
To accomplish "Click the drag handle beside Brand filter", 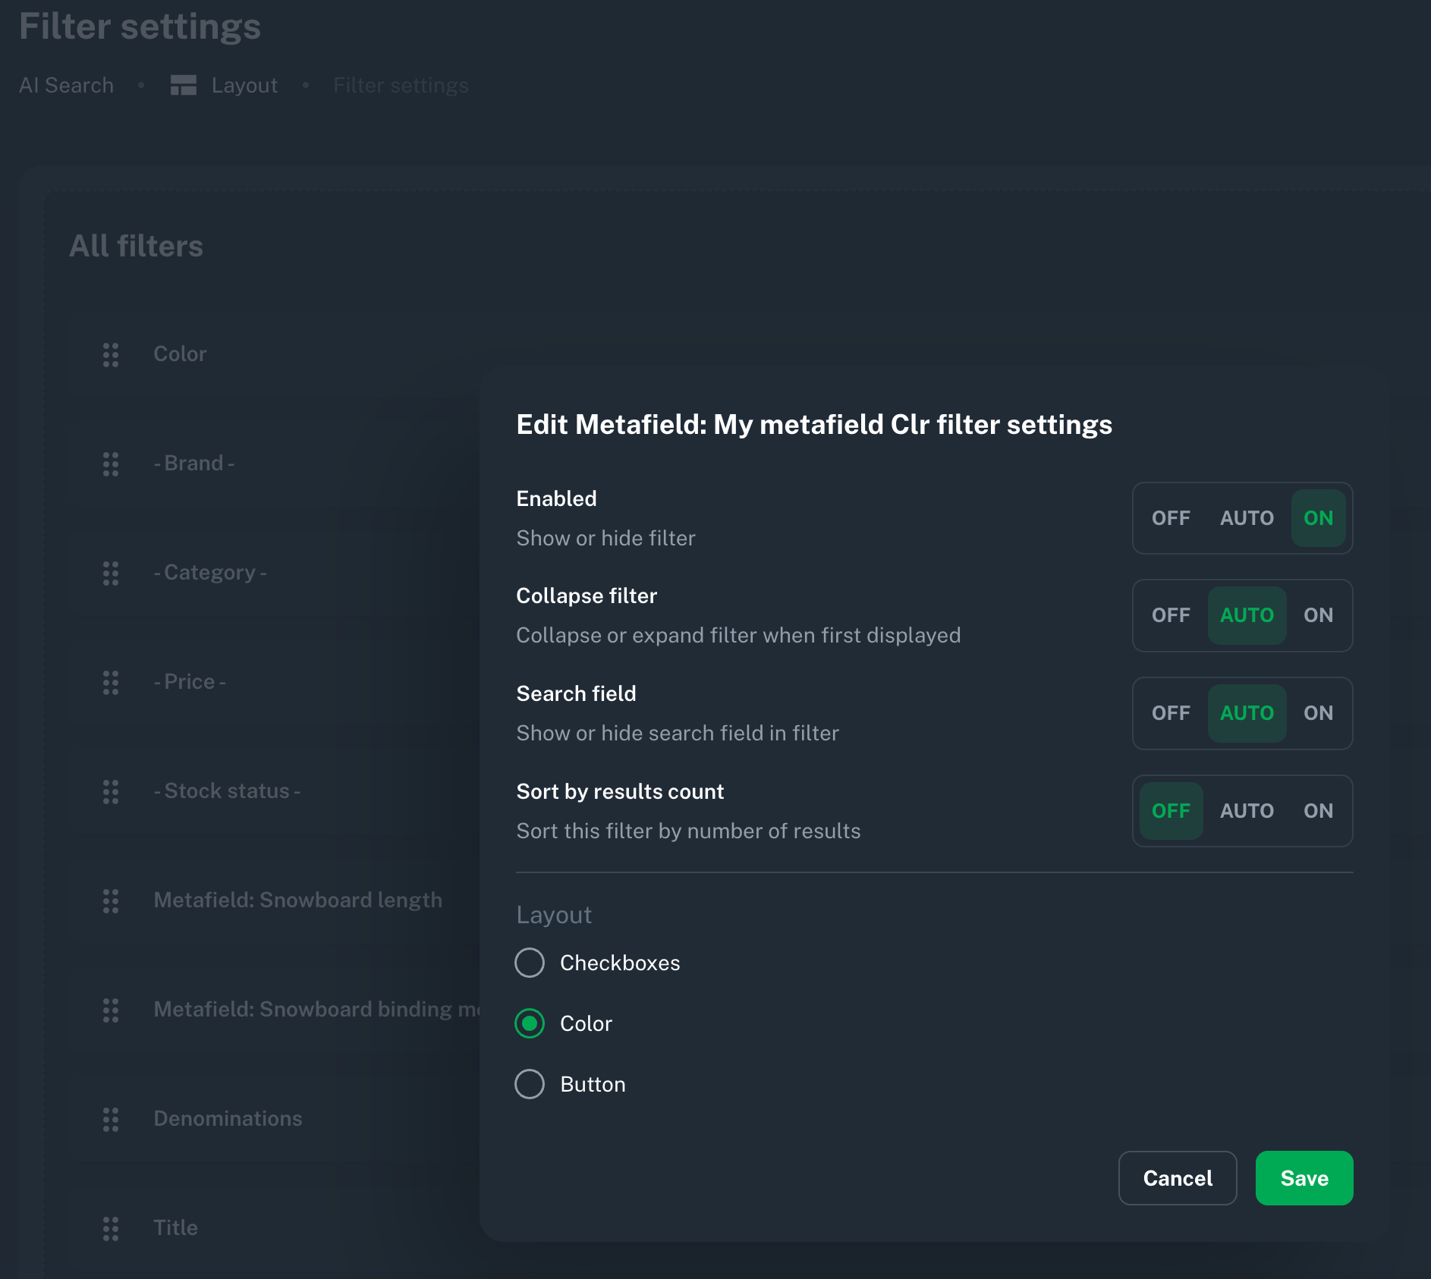I will coord(111,464).
